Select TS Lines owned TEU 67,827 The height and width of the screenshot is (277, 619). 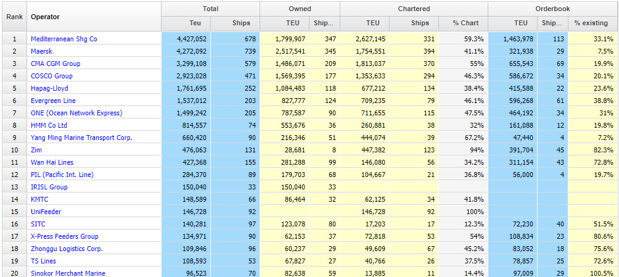click(285, 261)
